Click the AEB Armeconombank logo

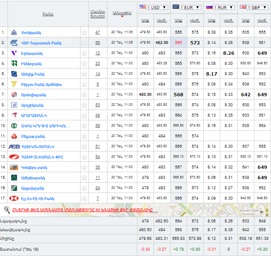(x=14, y=146)
